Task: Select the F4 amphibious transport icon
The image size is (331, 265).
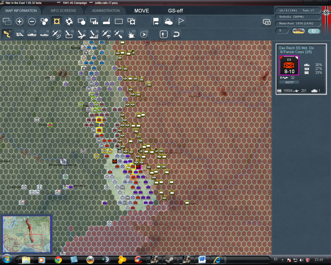Action: tap(44, 34)
